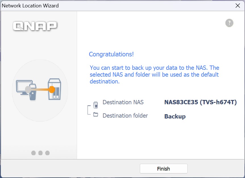
Task: Click the Destination NAS device icon
Action: [x=96, y=105]
